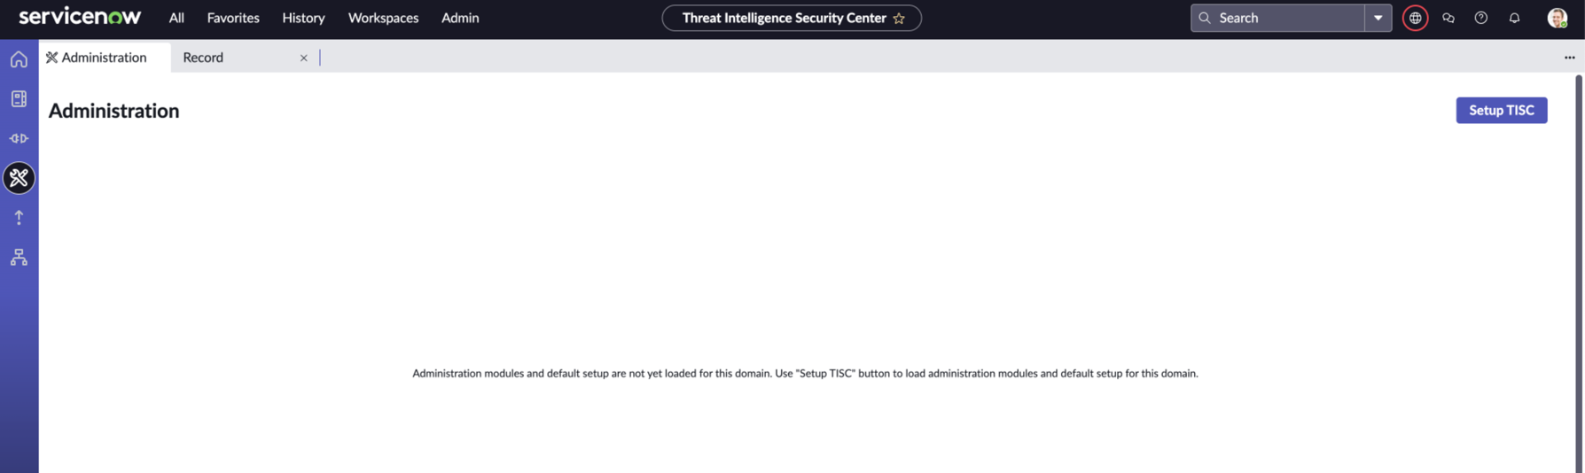
Task: Open the All menu
Action: (x=176, y=18)
